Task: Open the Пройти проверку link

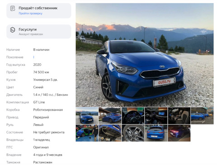Action: (x=30, y=14)
